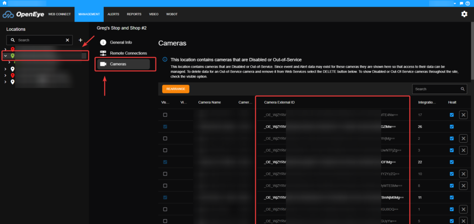This screenshot has width=474, height=224.
Task: Click integration value 22 in the table
Action: 420,162
